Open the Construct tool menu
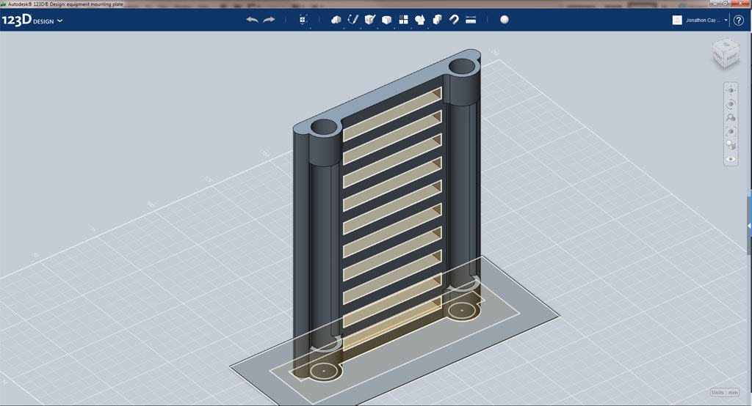 tap(370, 20)
